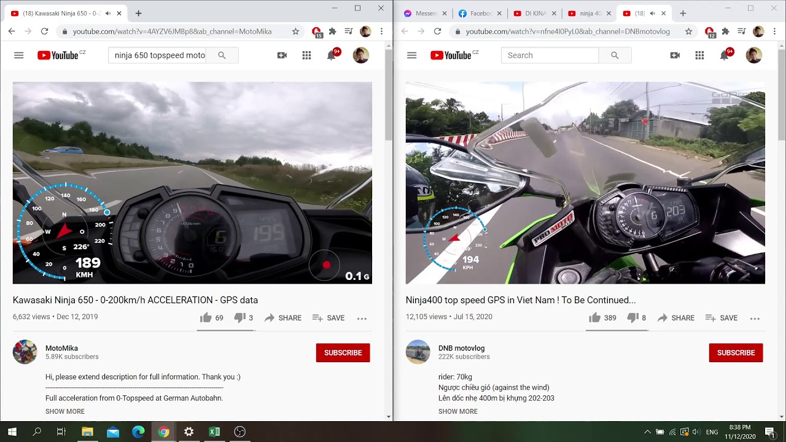Show hidden system tray icons chevron
This screenshot has width=786, height=442.
click(647, 432)
